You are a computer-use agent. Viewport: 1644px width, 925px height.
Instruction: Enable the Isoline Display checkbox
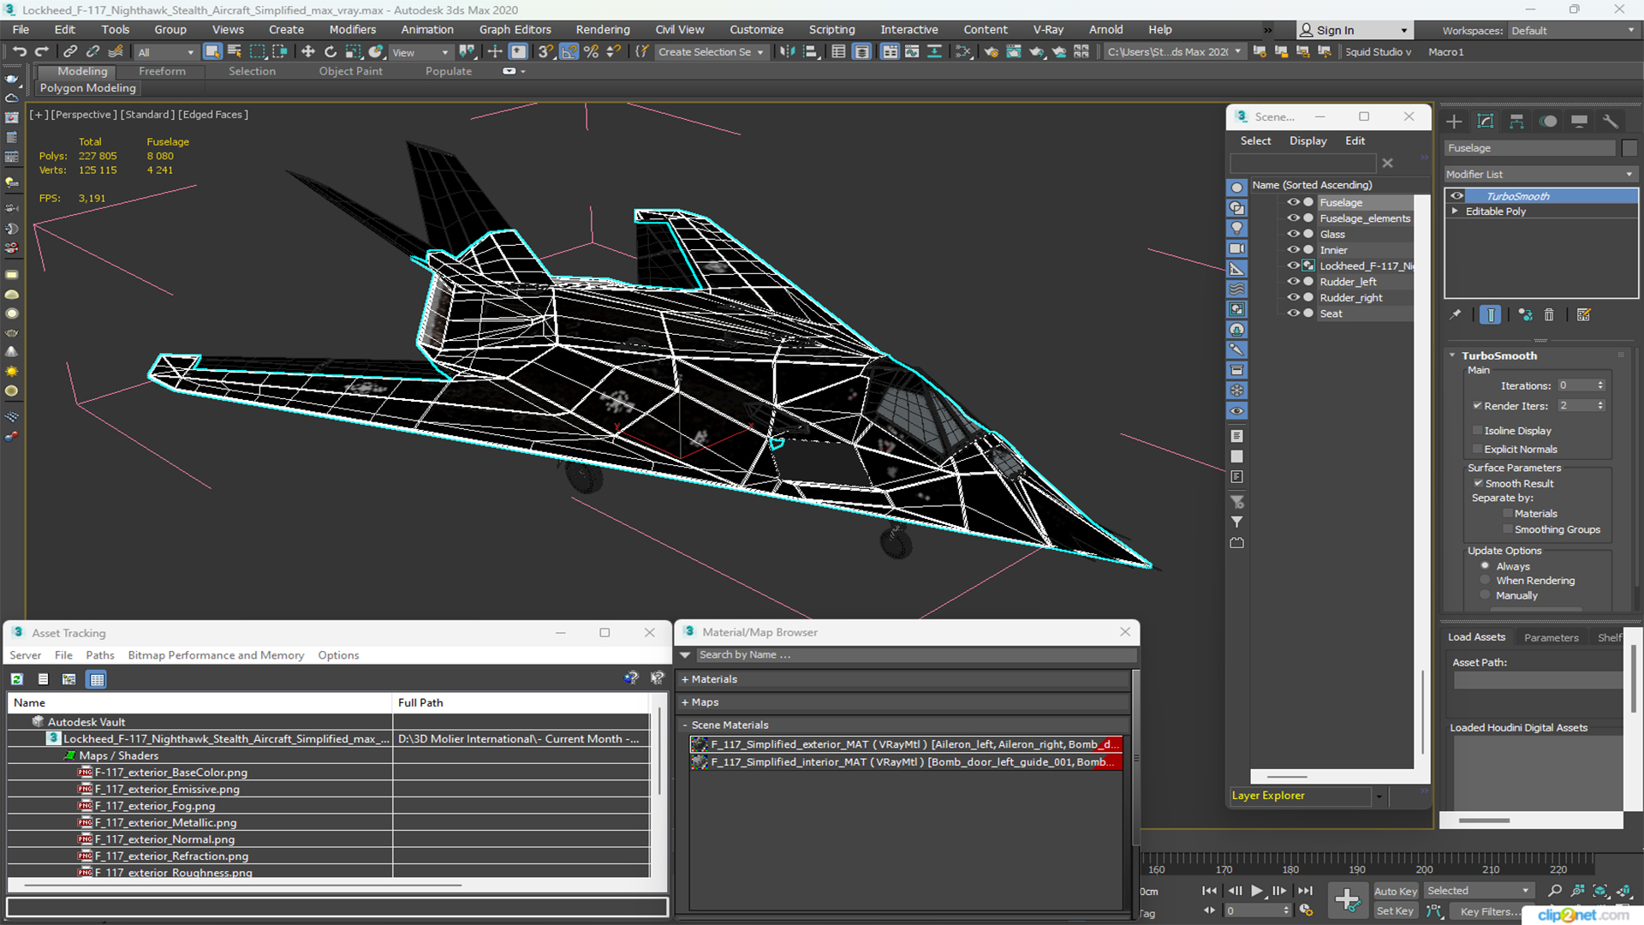pyautogui.click(x=1477, y=431)
